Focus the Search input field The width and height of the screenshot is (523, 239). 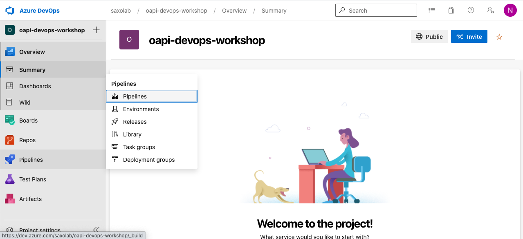pos(376,10)
